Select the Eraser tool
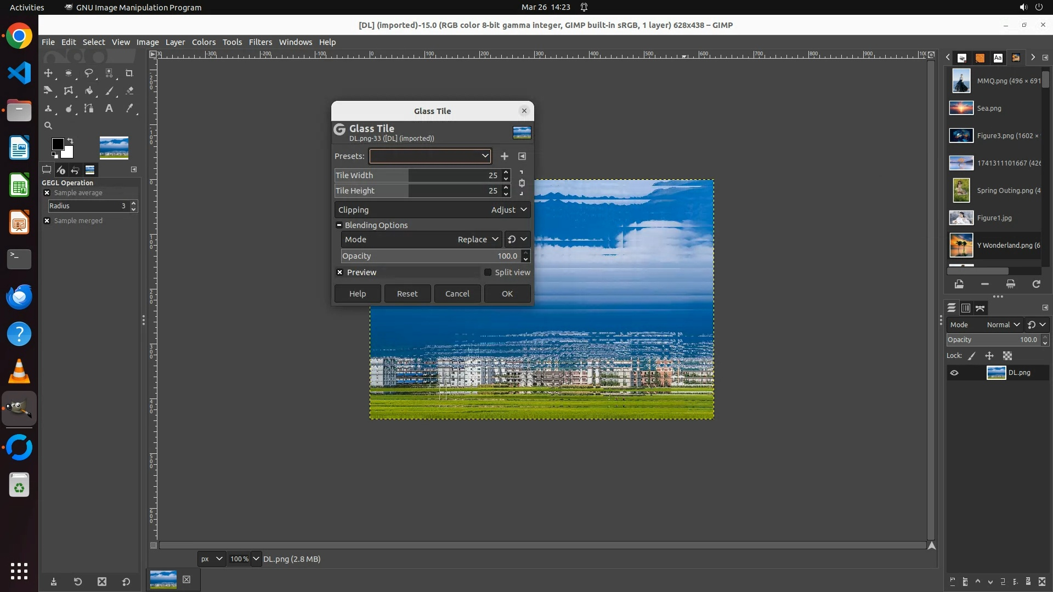 [129, 90]
